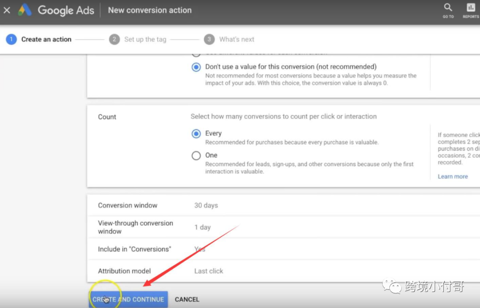The width and height of the screenshot is (480, 308).
Task: Expand the Include in "Conversions" row
Action: tap(284, 249)
